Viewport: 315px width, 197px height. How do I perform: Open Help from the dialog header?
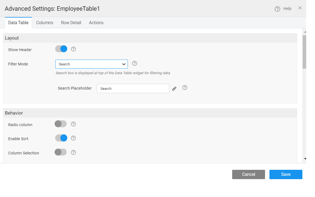tap(283, 9)
